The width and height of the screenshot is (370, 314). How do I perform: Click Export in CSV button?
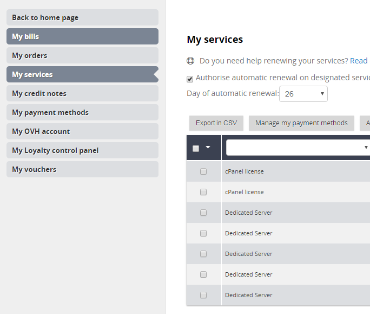[x=216, y=123]
